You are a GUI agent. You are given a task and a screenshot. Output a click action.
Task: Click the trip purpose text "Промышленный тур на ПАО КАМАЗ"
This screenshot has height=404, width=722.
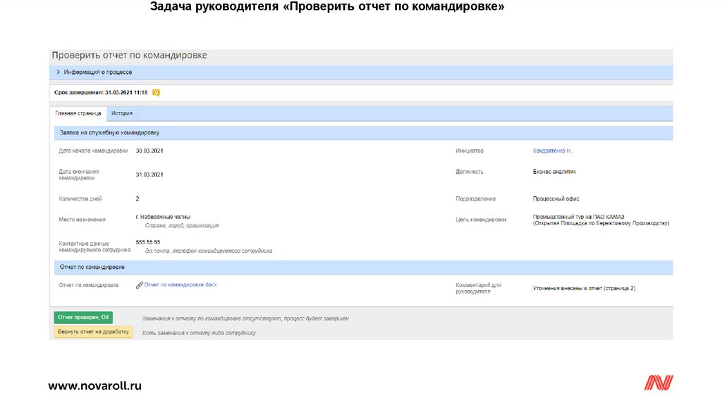pos(579,216)
